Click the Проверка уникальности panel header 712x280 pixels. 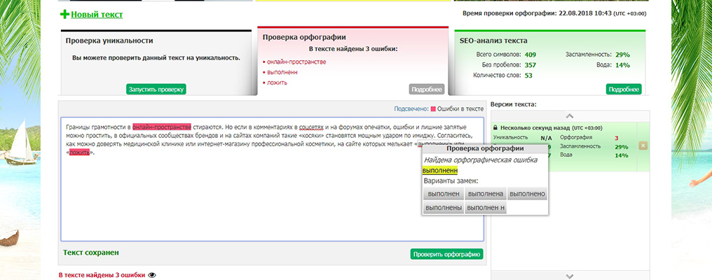pos(109,41)
